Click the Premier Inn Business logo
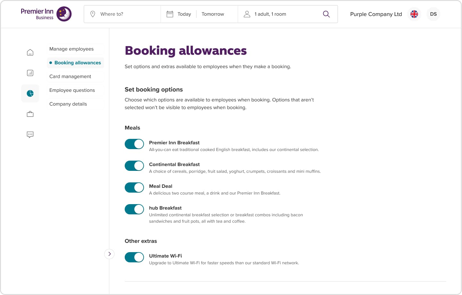This screenshot has width=462, height=295. 46,14
